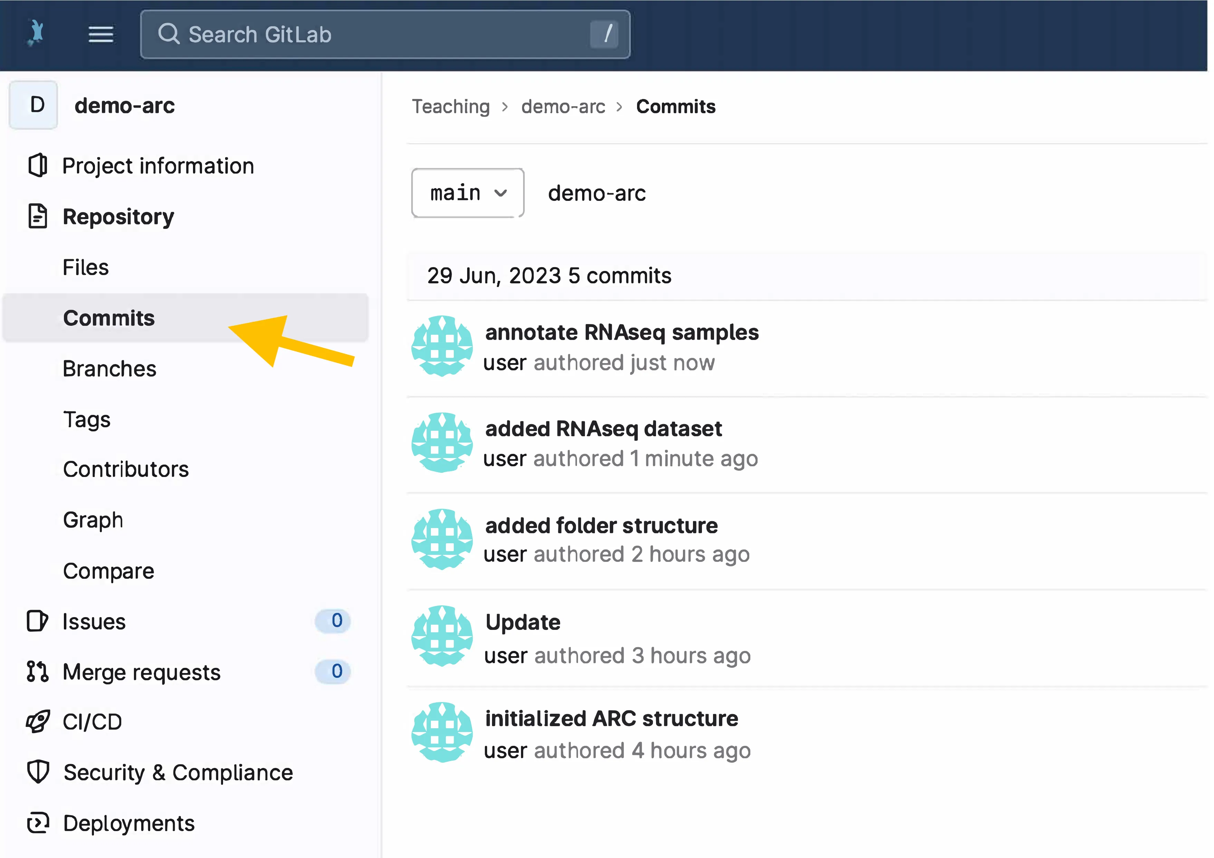The width and height of the screenshot is (1214, 858).
Task: Open Contributors in the sidebar
Action: (126, 469)
